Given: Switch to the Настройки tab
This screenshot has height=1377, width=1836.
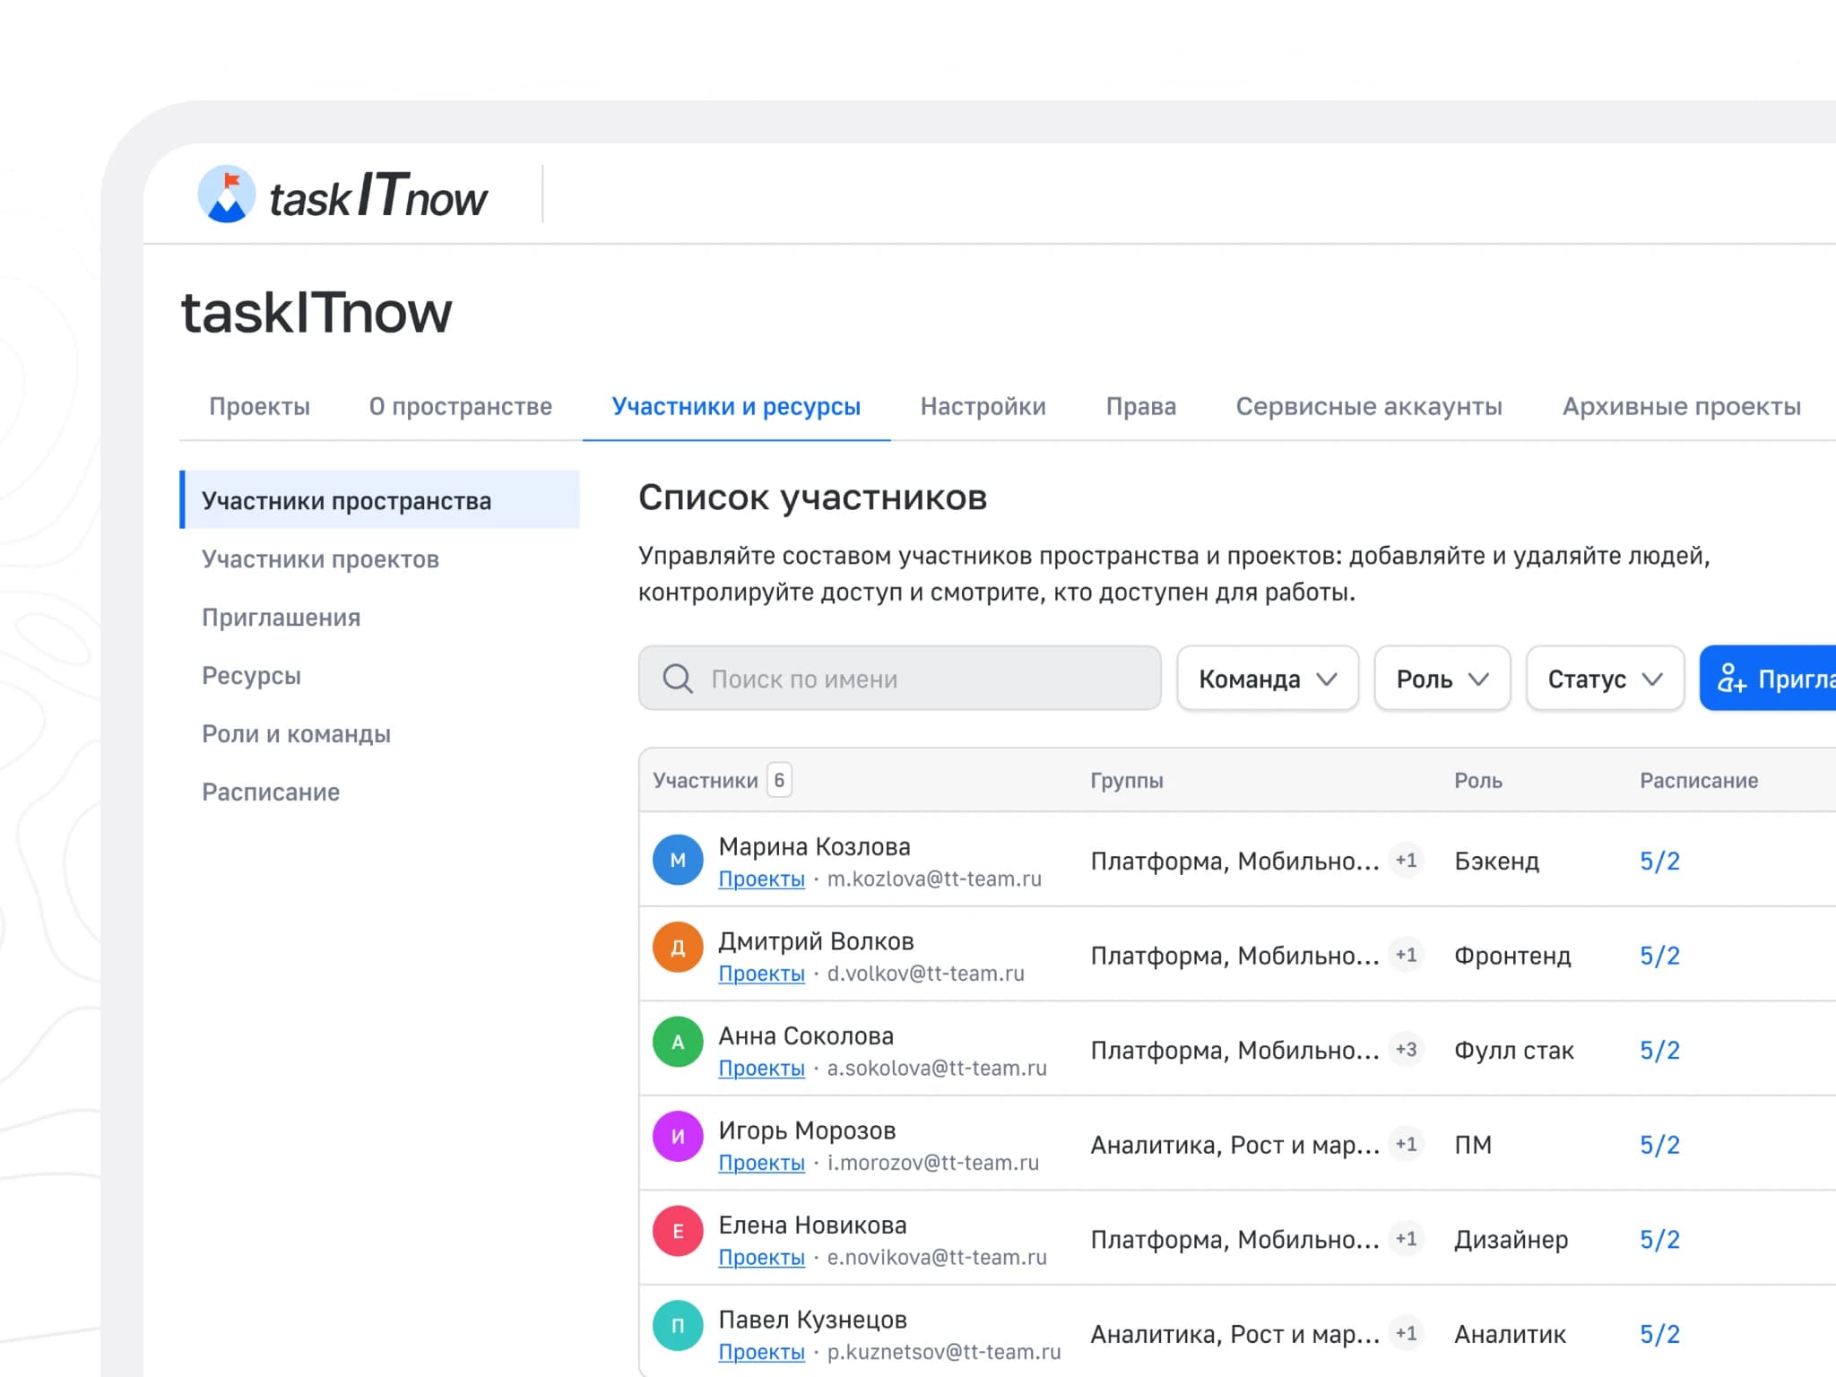Looking at the screenshot, I should 983,406.
